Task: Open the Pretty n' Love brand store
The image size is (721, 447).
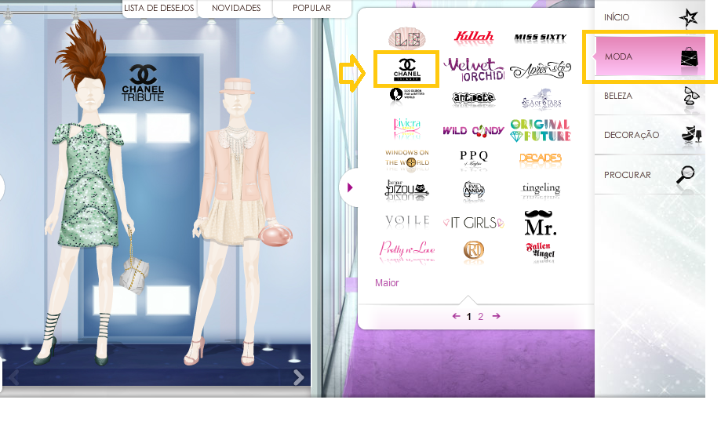Action: coord(407,249)
